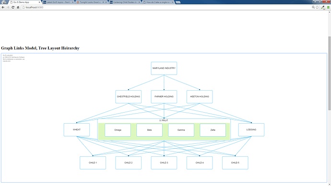Close the How do I take a single tab
This screenshot has width=331, height=186.
coord(173,2)
